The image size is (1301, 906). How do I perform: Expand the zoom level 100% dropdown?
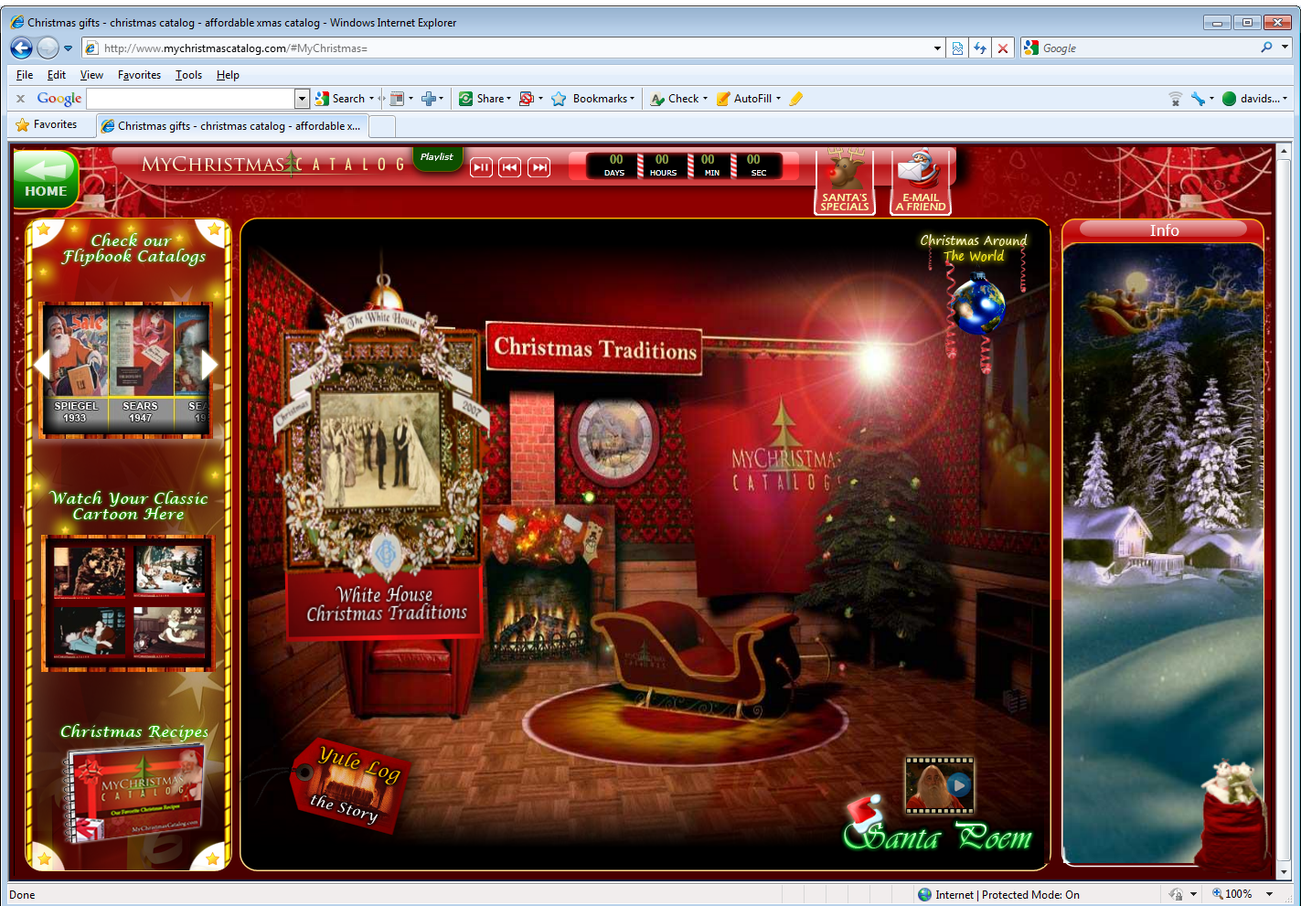1269,894
